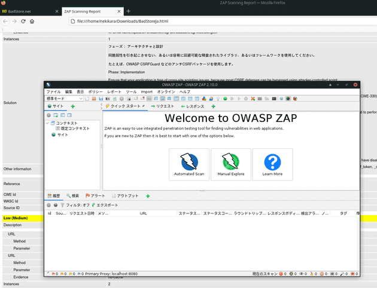Open the アラート alerts tab
Image resolution: width=377 pixels, height=288 pixels.
pos(96,196)
